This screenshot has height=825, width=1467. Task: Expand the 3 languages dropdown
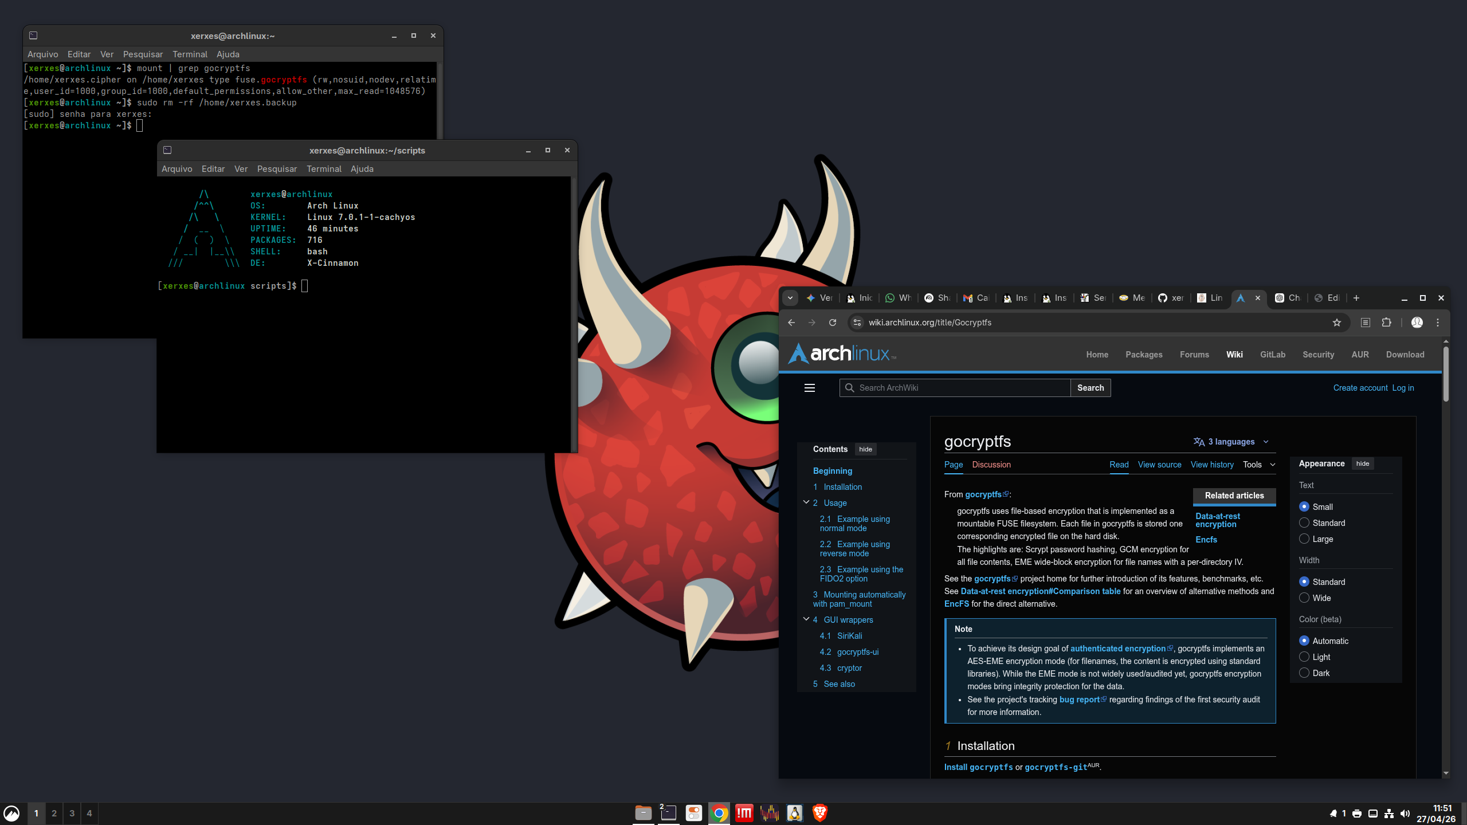coord(1231,442)
